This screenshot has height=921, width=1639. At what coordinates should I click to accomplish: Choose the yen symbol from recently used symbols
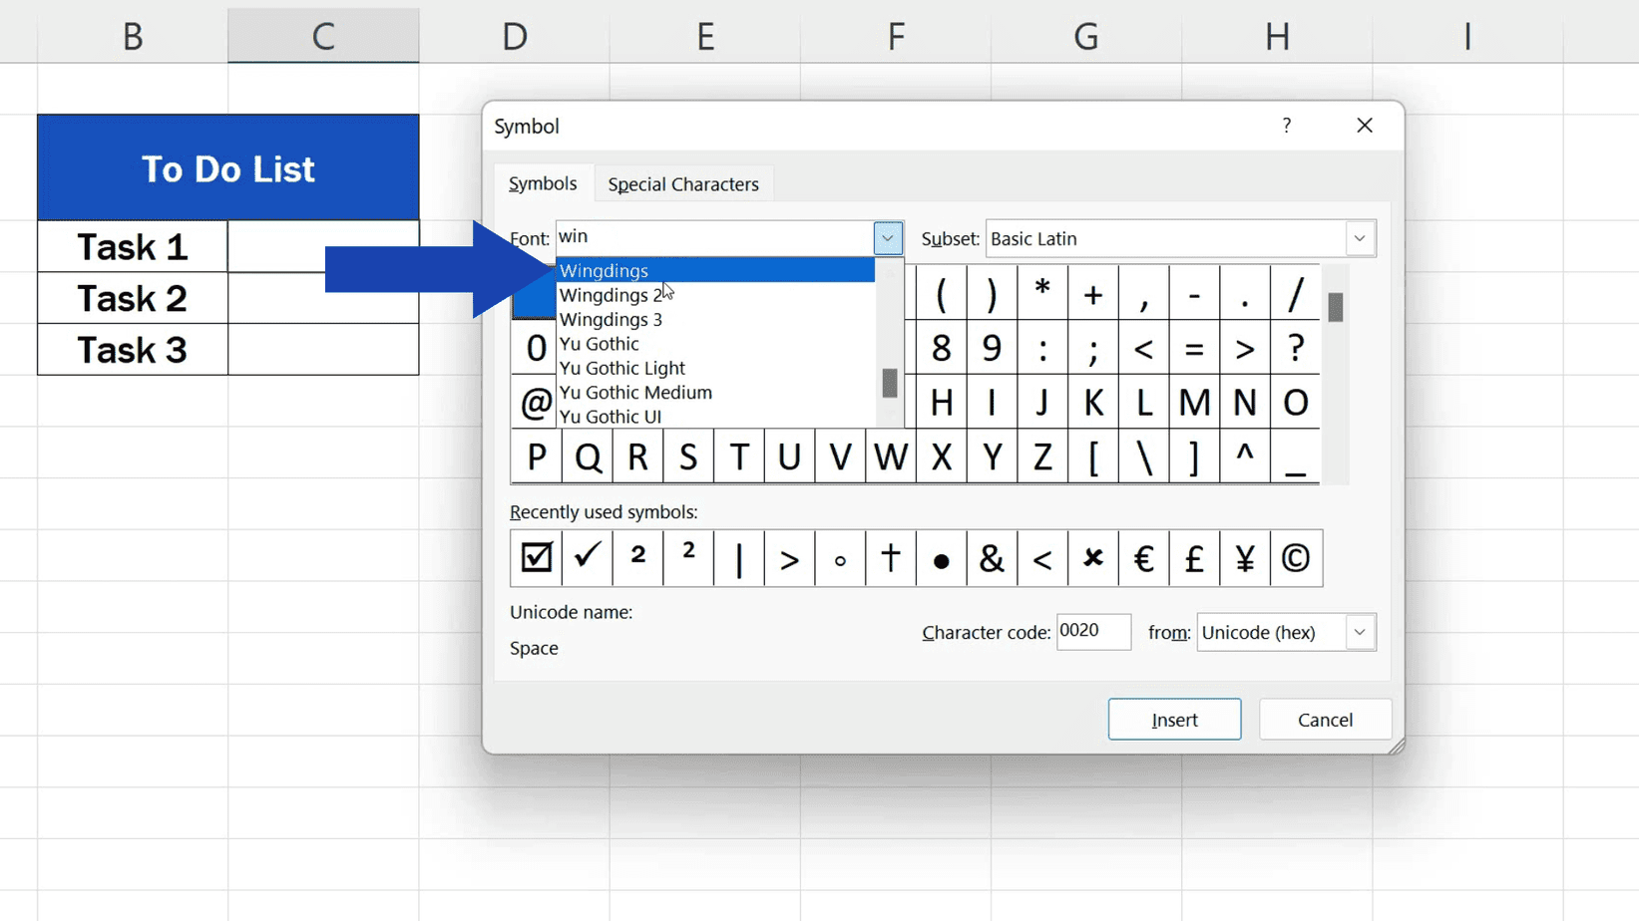[x=1244, y=558]
